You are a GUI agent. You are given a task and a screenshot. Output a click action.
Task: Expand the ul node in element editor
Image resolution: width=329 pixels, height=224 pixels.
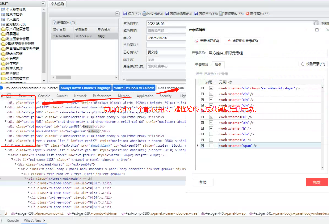pyautogui.click(x=202, y=117)
